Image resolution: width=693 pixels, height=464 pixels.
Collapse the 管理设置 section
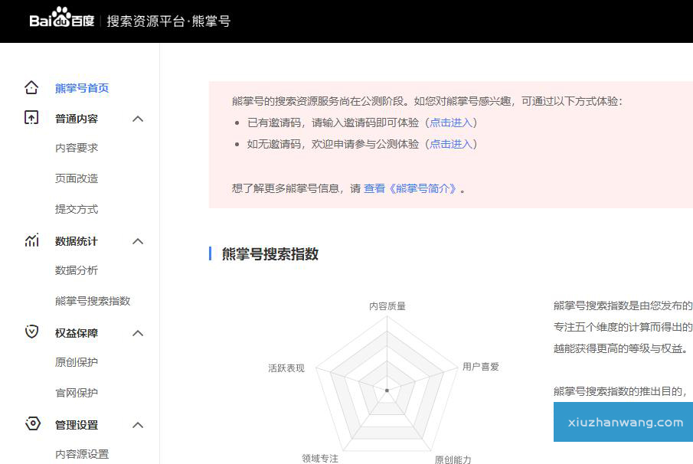coord(138,425)
